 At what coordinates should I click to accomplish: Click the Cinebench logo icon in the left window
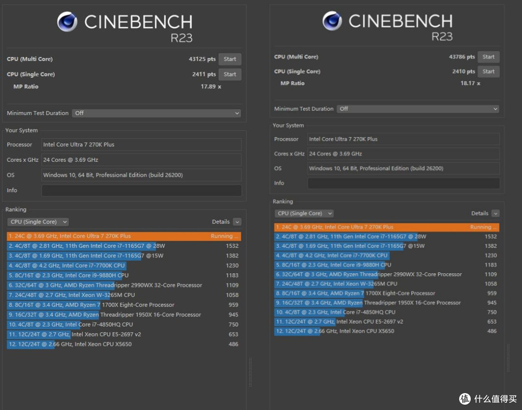tap(67, 22)
